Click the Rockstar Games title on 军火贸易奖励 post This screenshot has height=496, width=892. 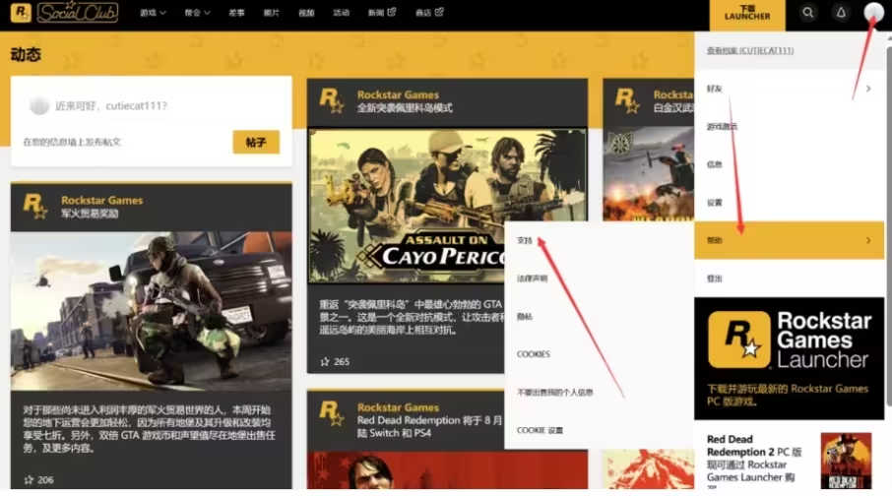pyautogui.click(x=101, y=200)
